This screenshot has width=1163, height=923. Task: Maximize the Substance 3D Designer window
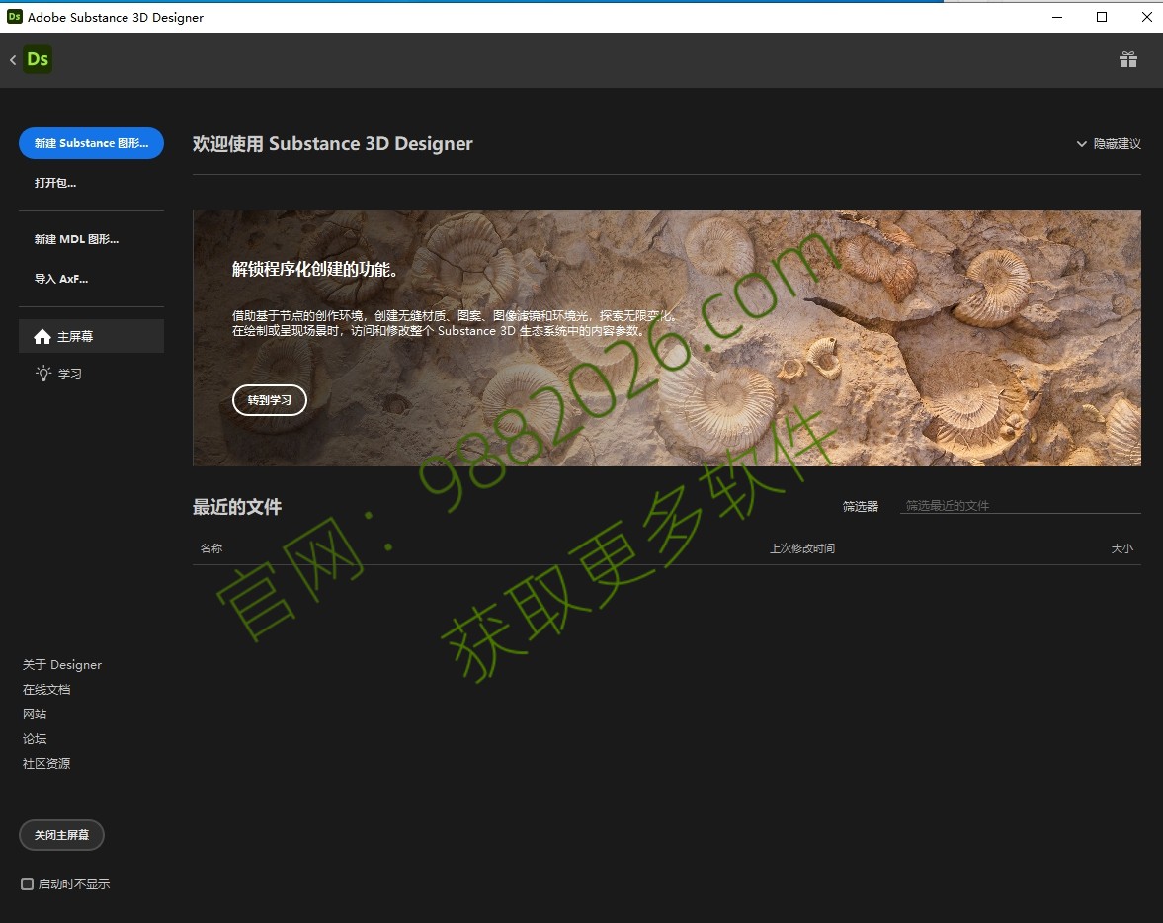(x=1102, y=17)
